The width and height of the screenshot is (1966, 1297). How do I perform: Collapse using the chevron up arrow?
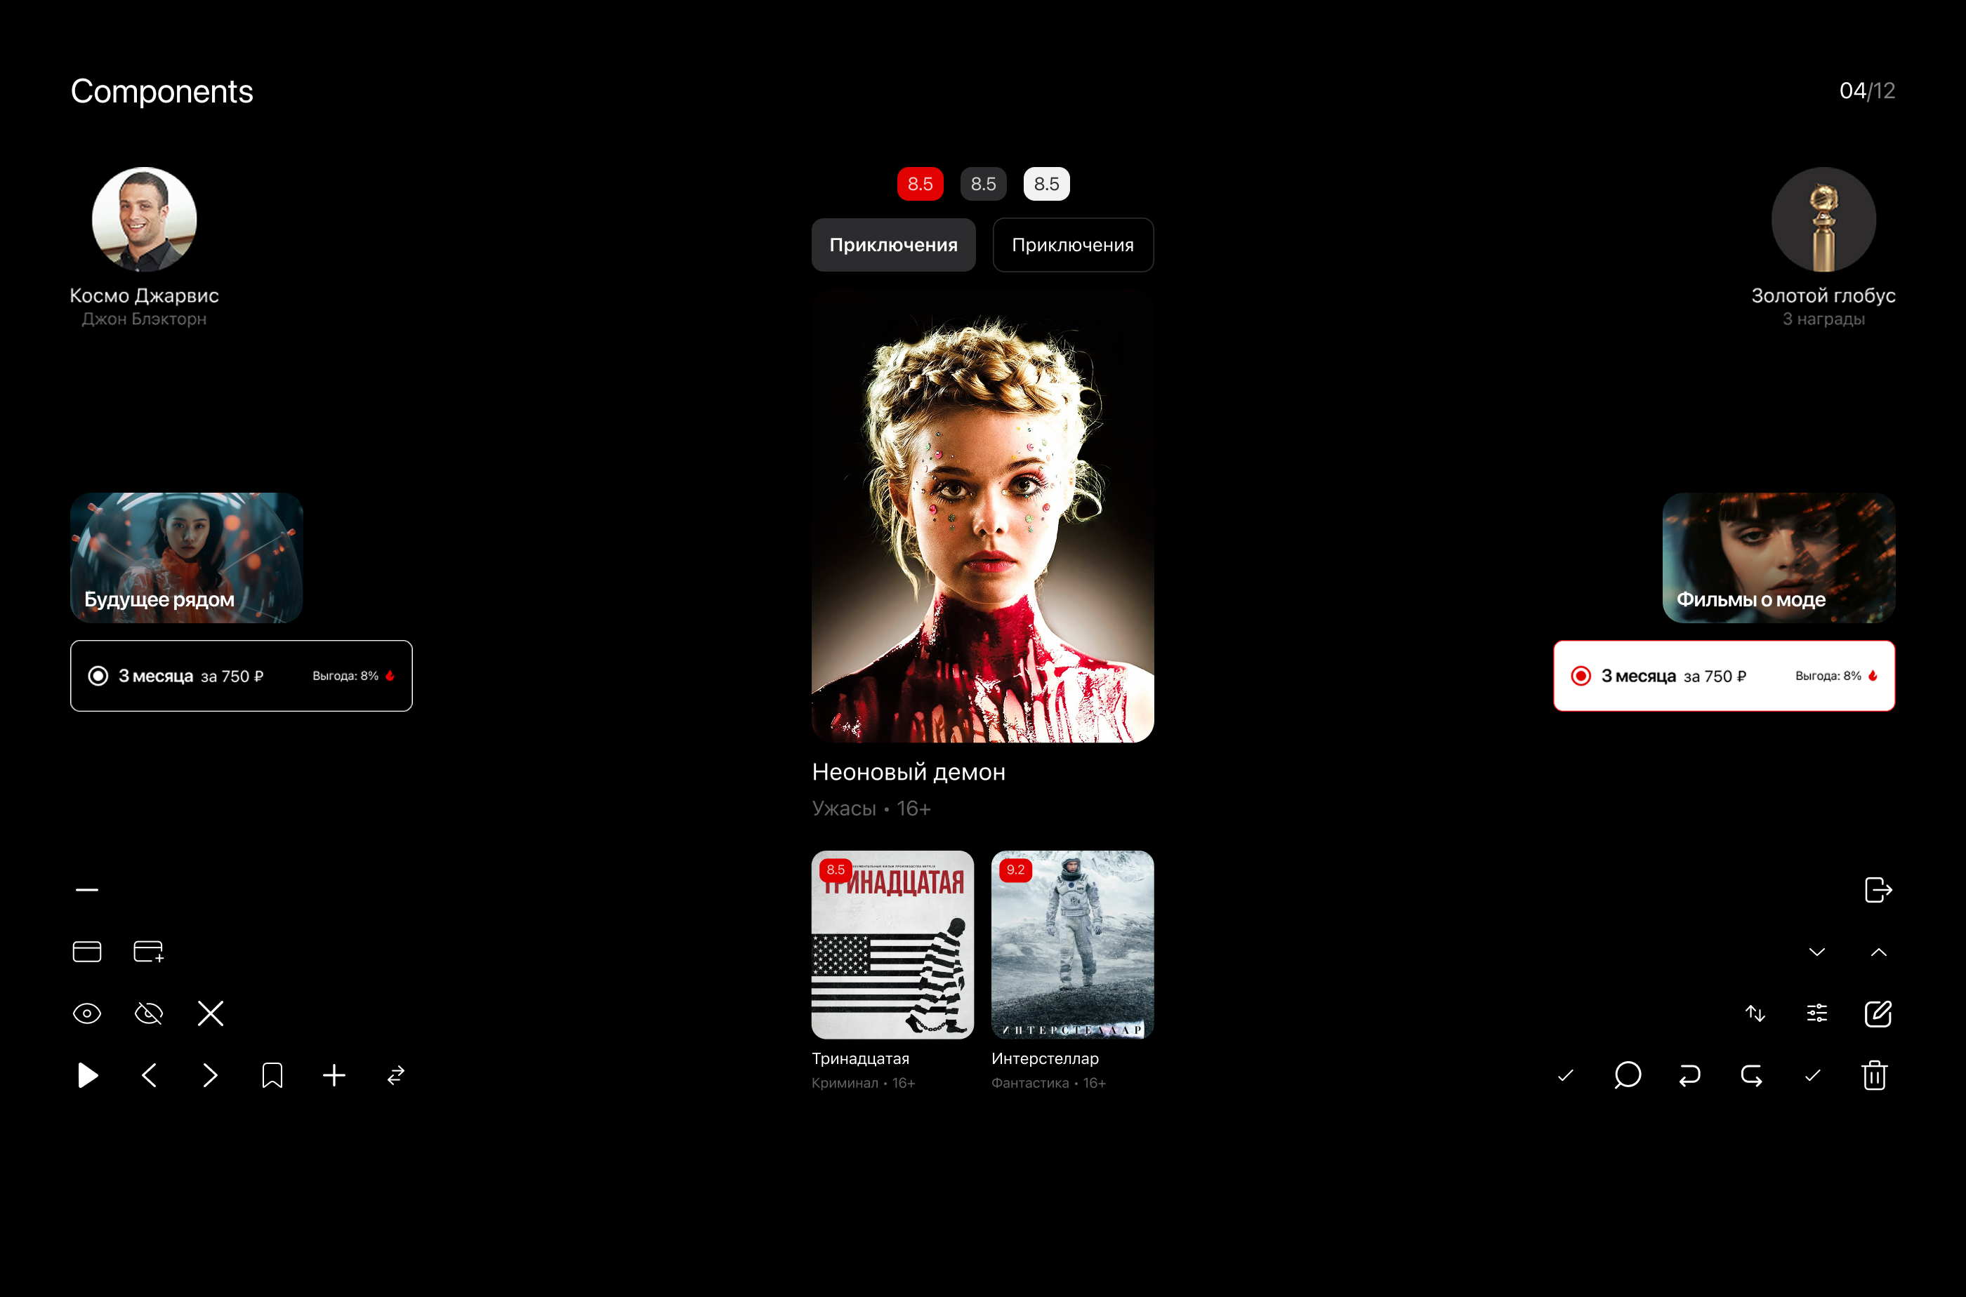click(1878, 952)
